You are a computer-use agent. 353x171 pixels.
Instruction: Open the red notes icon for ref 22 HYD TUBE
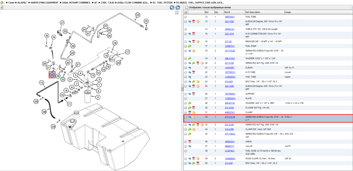pyautogui.click(x=193, y=72)
